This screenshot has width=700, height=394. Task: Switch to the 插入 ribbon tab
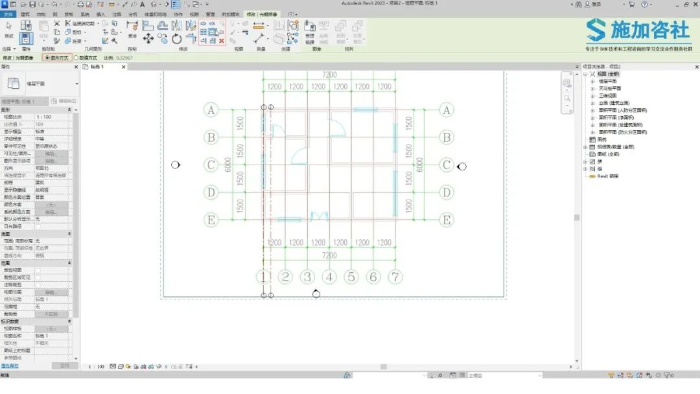point(100,14)
